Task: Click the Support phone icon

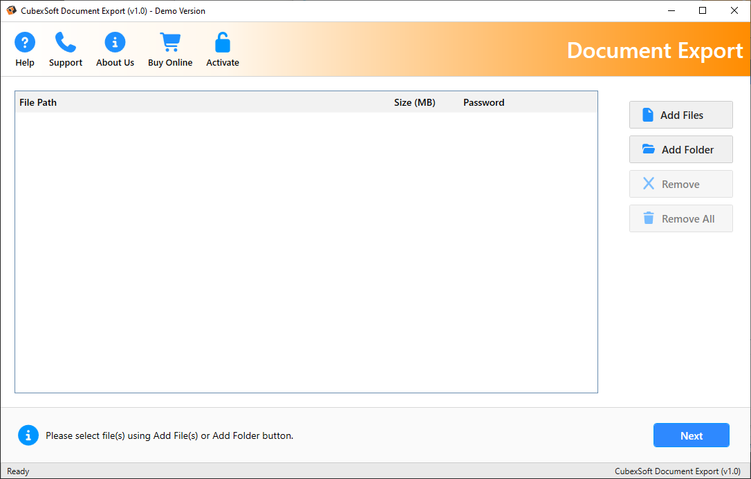Action: pos(65,41)
